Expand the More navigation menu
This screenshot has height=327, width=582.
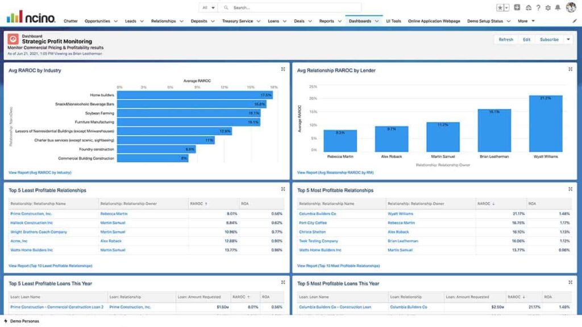pos(526,21)
